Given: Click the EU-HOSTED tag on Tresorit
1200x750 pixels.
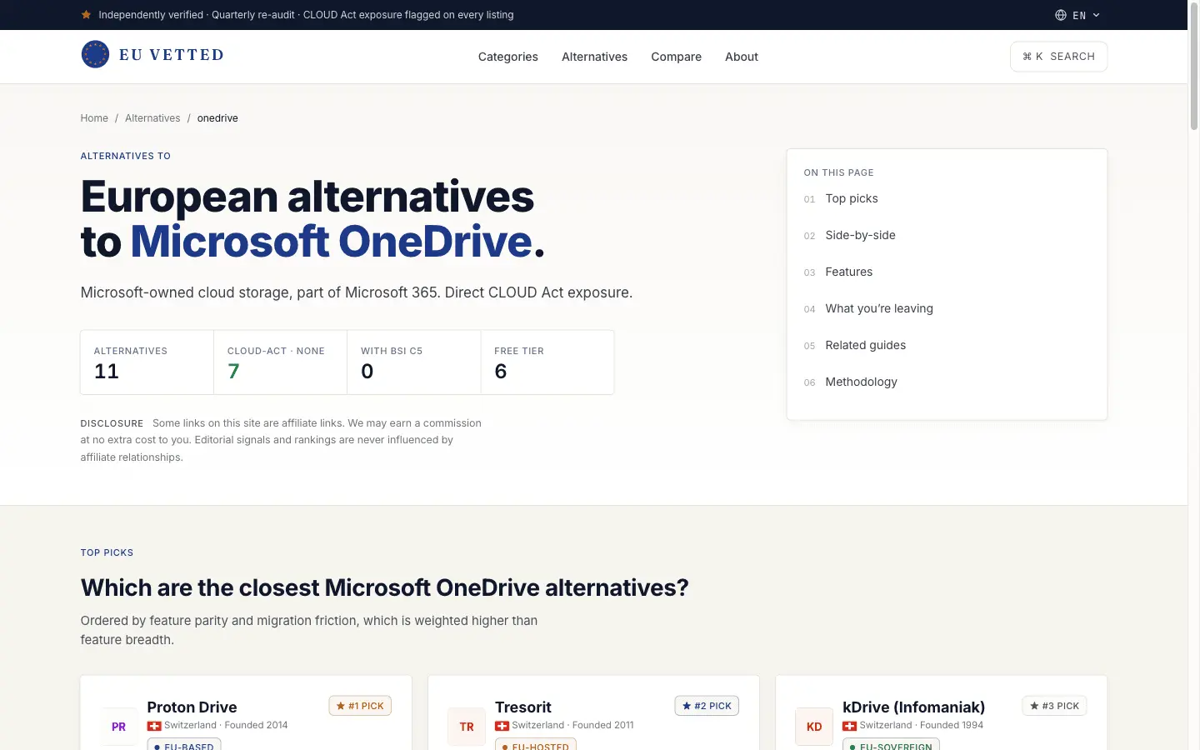Looking at the screenshot, I should [536, 745].
